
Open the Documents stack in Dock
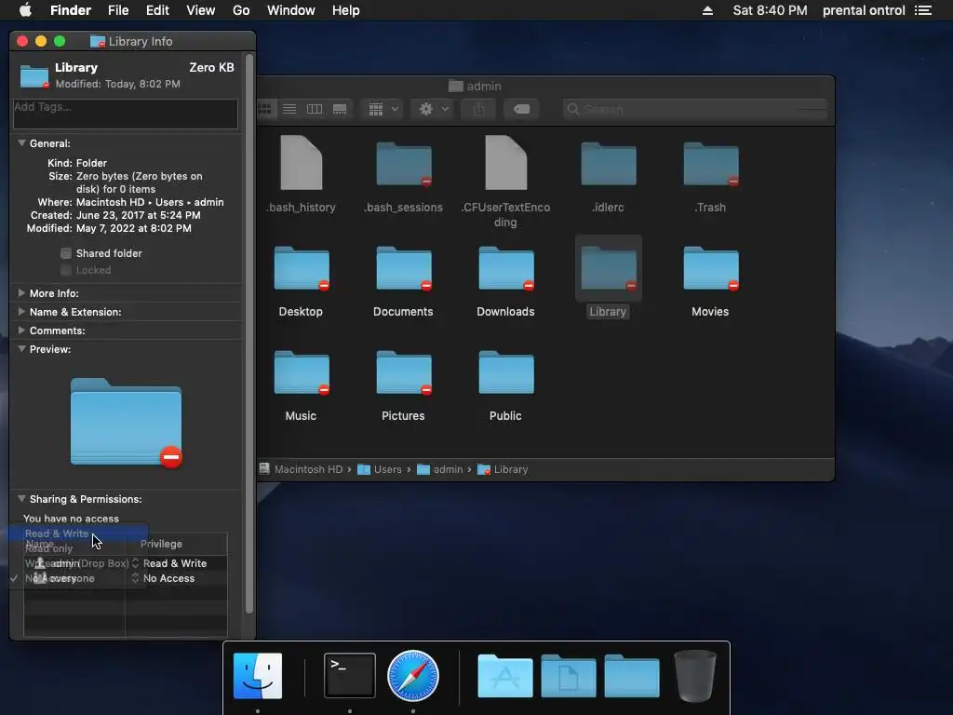click(569, 676)
